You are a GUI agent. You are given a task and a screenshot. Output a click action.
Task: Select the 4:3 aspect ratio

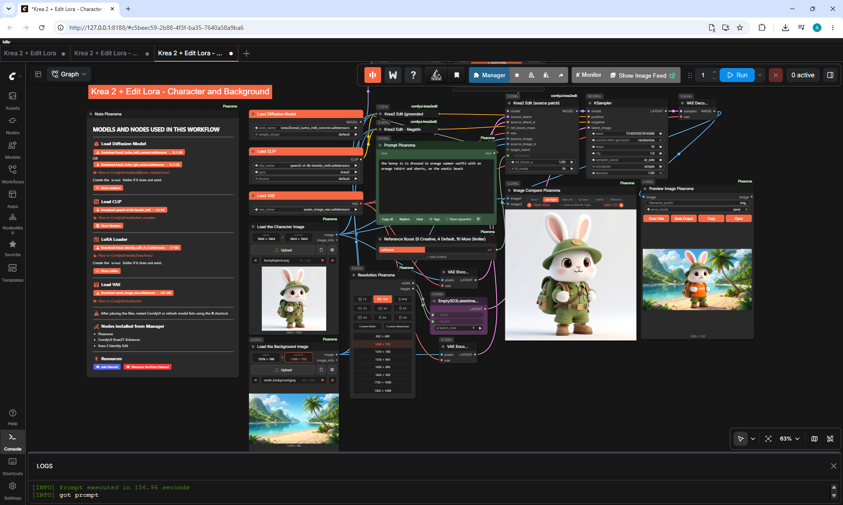click(x=363, y=318)
